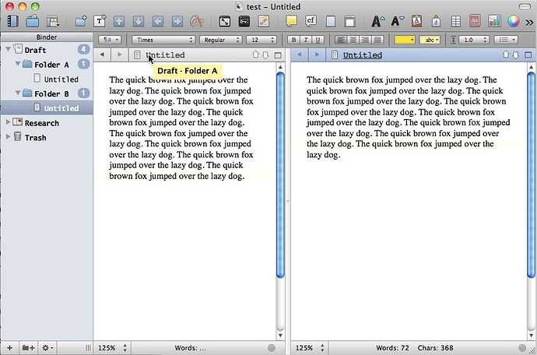Select center text alignment button
The height and width of the screenshot is (355, 537).
(354, 40)
